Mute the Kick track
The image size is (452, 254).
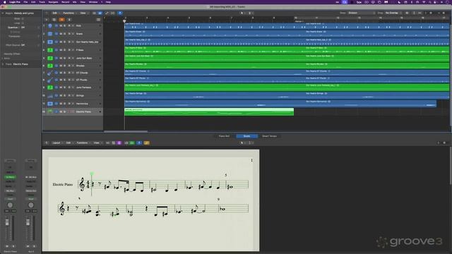[61, 25]
